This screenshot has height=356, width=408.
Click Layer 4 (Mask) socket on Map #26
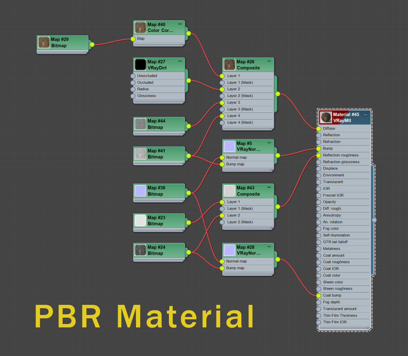222,123
